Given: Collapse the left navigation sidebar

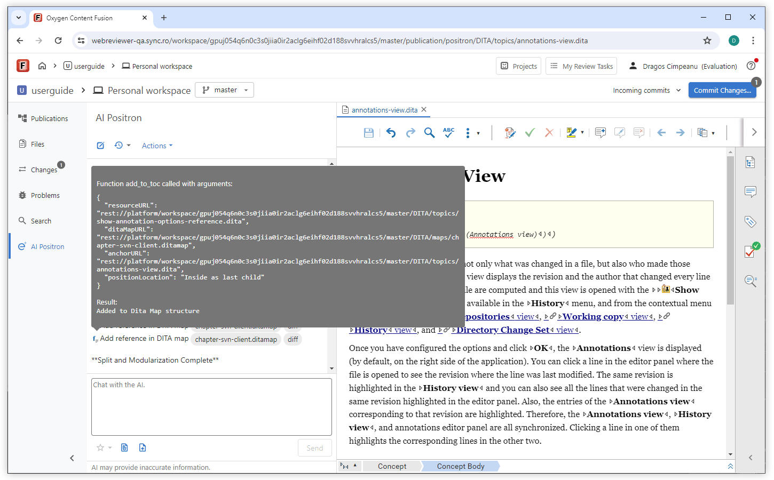Looking at the screenshot, I should [x=72, y=458].
